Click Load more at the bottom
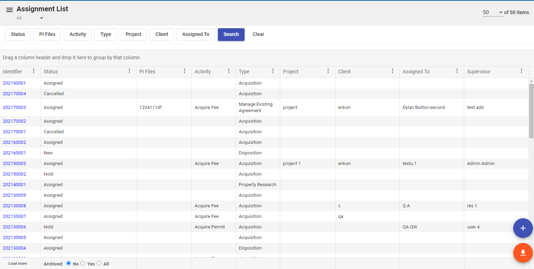Viewport: 534px width, 269px height. point(18,263)
